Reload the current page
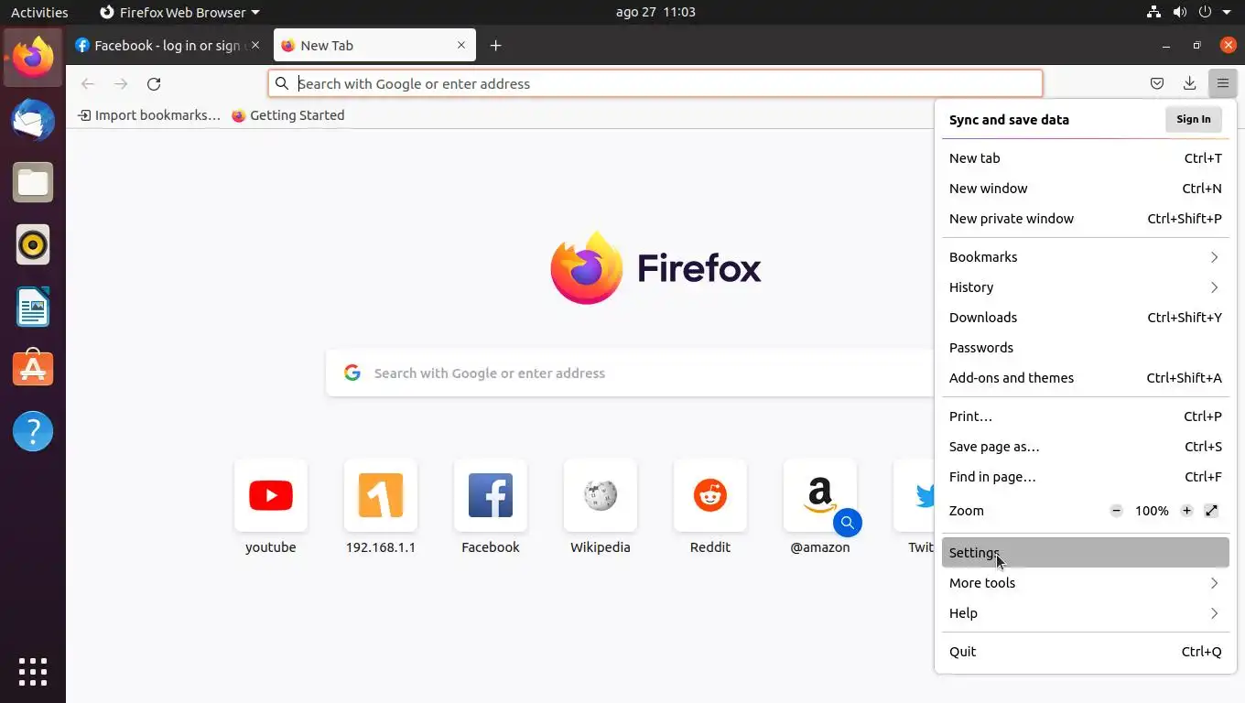 pos(154,83)
